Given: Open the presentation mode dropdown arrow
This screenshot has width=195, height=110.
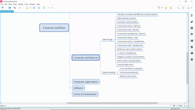Looking at the screenshot, I should click(x=162, y=8).
